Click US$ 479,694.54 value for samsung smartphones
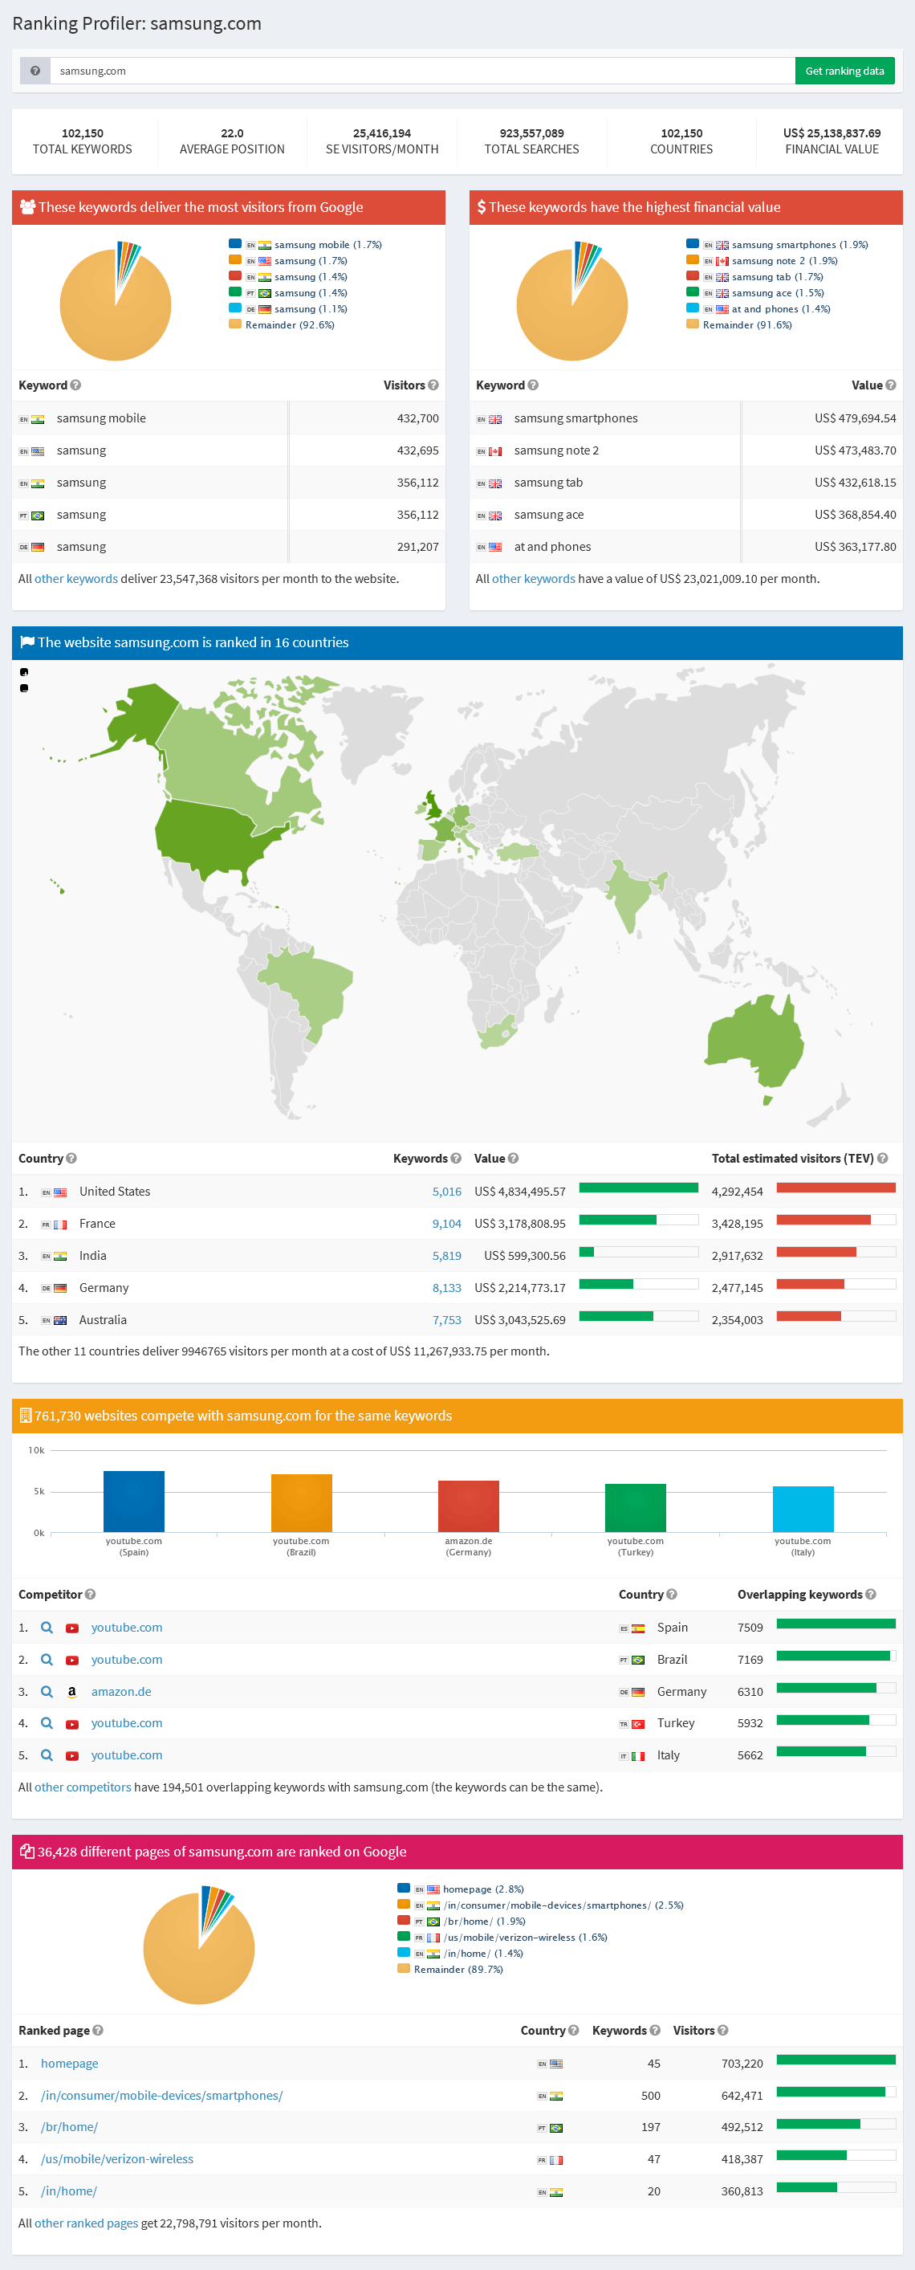Screen dimensions: 915x2270 click(855, 418)
